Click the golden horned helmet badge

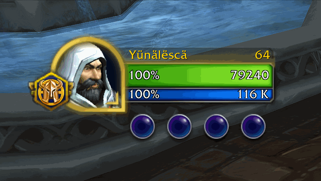point(51,92)
